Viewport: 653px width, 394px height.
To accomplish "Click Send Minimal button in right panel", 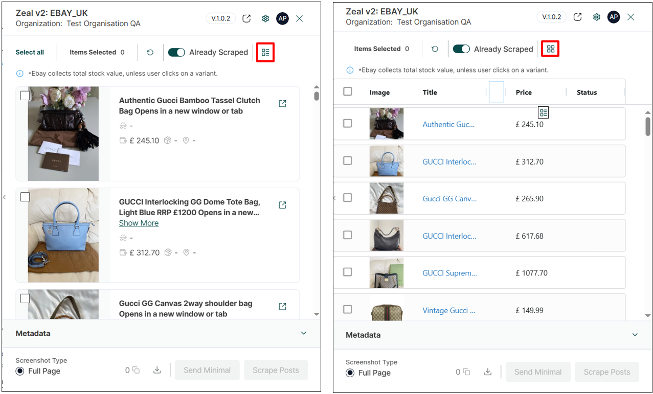I will (x=538, y=372).
